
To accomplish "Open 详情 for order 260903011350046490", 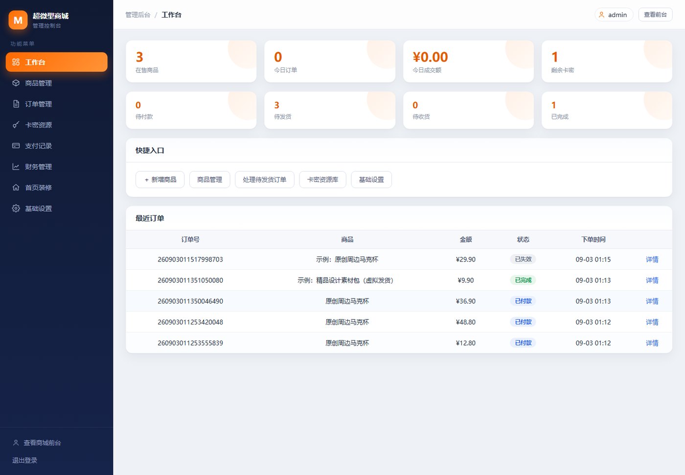I will click(x=652, y=302).
